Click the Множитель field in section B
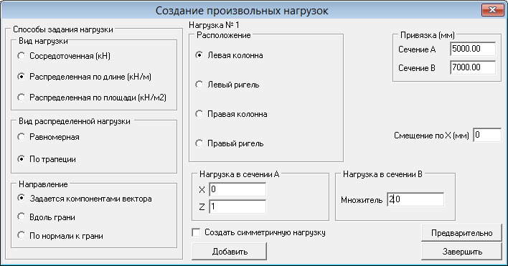Screen dimensions: 508x266 tap(415, 199)
